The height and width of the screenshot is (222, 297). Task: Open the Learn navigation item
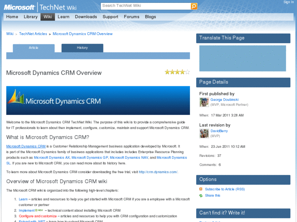click(x=63, y=17)
